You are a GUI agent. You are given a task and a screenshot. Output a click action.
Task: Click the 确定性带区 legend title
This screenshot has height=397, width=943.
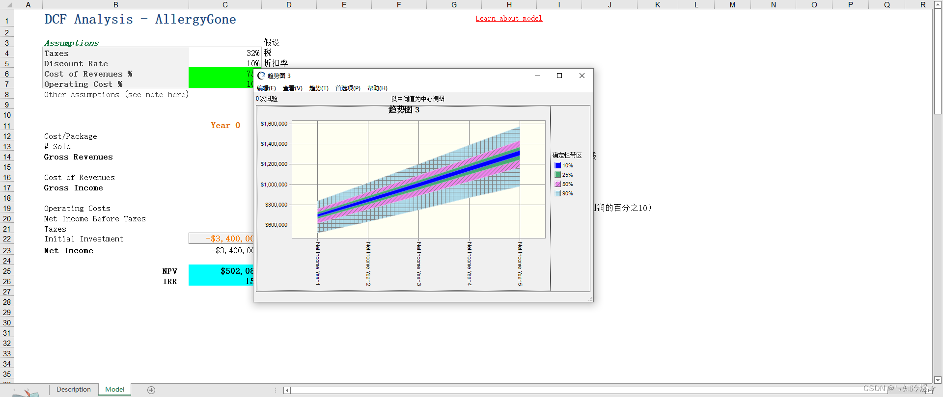click(x=567, y=155)
